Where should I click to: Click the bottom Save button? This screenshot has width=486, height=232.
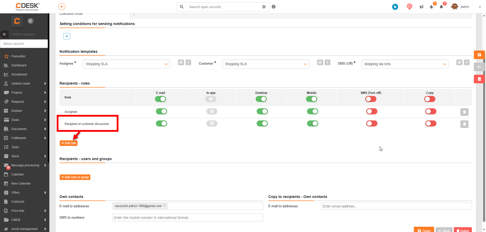tap(424, 230)
